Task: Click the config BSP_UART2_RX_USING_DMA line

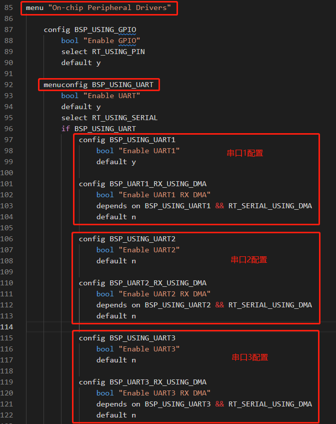Action: (142, 283)
